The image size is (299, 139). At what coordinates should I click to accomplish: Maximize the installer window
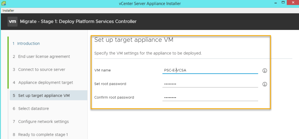(x=283, y=3)
